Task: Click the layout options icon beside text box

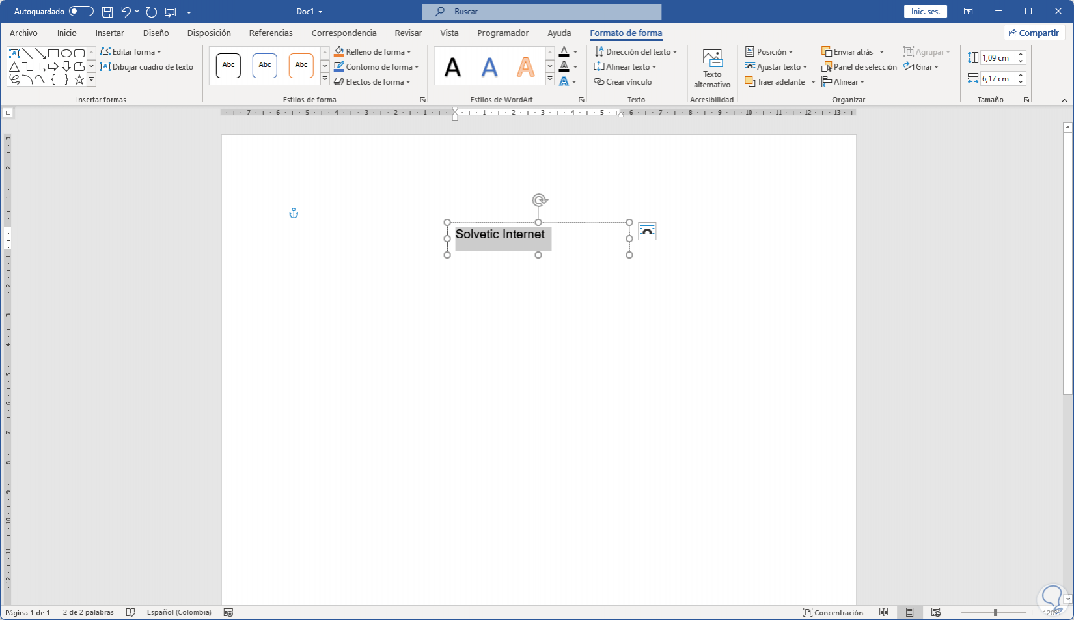Action: coord(647,231)
